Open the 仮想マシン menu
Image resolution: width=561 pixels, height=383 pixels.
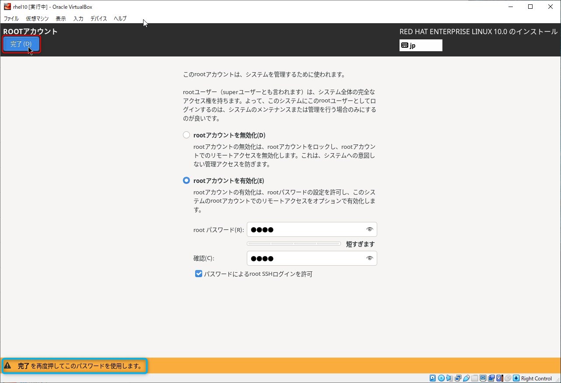click(37, 19)
